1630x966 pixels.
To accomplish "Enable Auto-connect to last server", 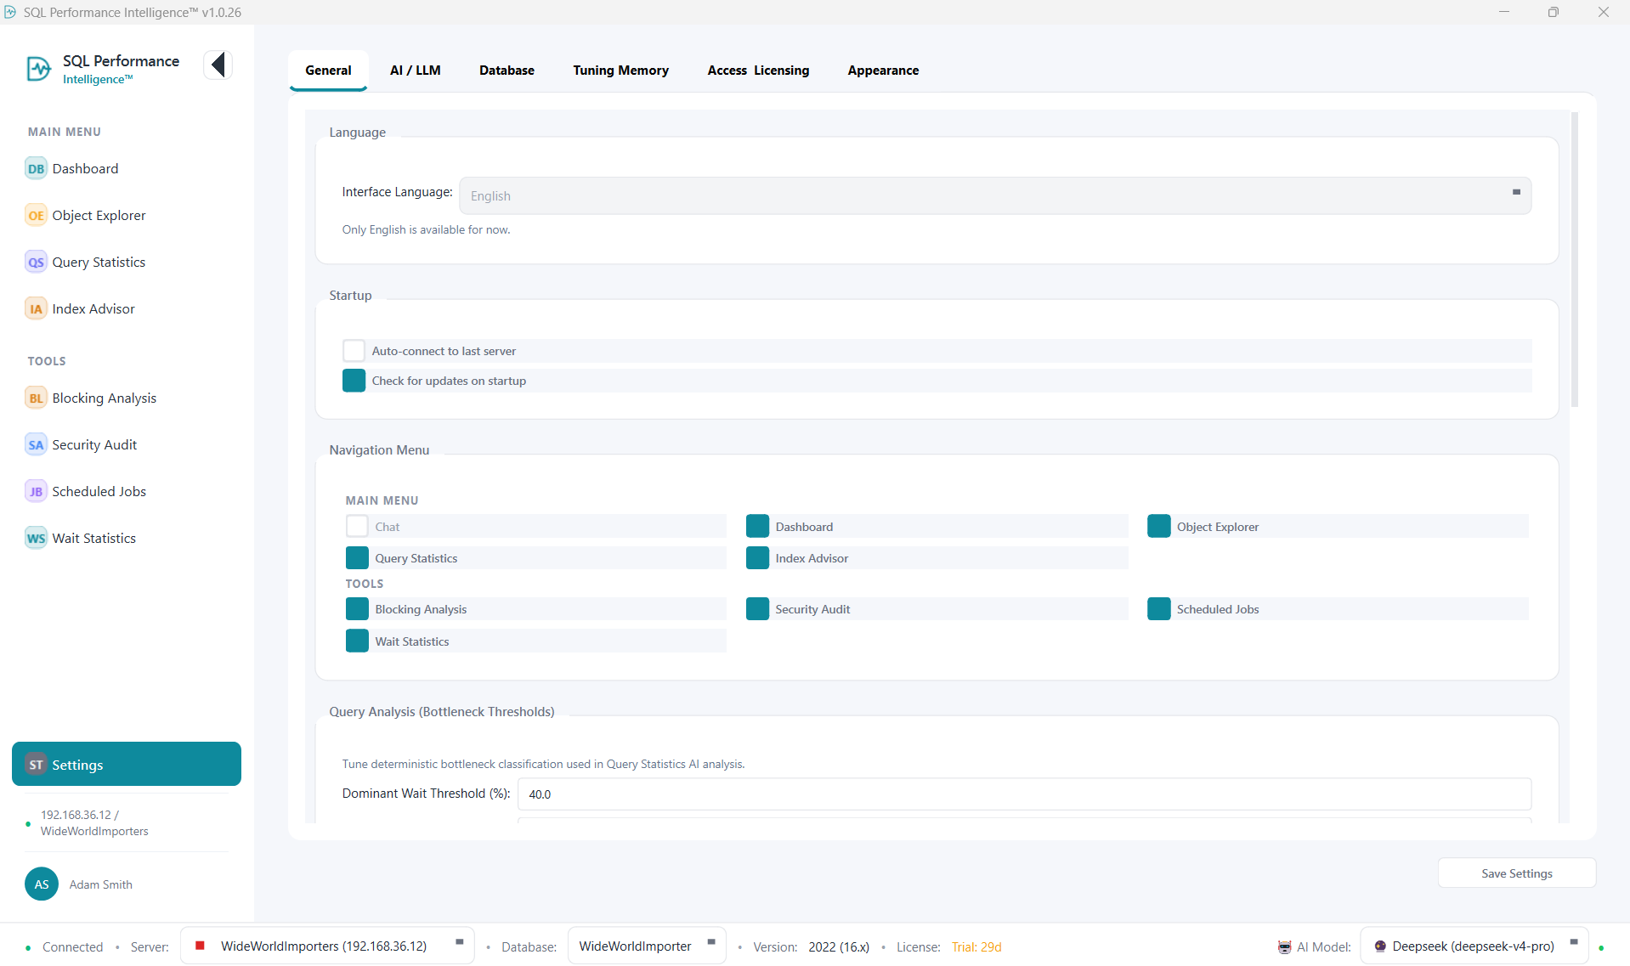I will [x=354, y=351].
